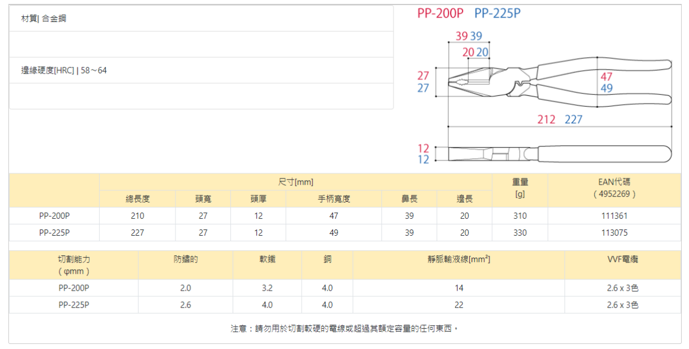Click the total length value 210
689x349 pixels.
(x=137, y=215)
